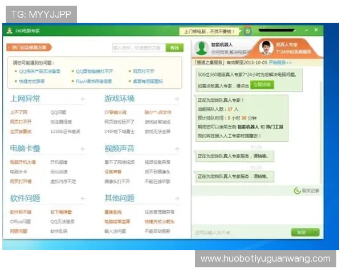The image size is (342, 273).
Task: Click the green 查找 search button
Action: pyautogui.click(x=174, y=48)
